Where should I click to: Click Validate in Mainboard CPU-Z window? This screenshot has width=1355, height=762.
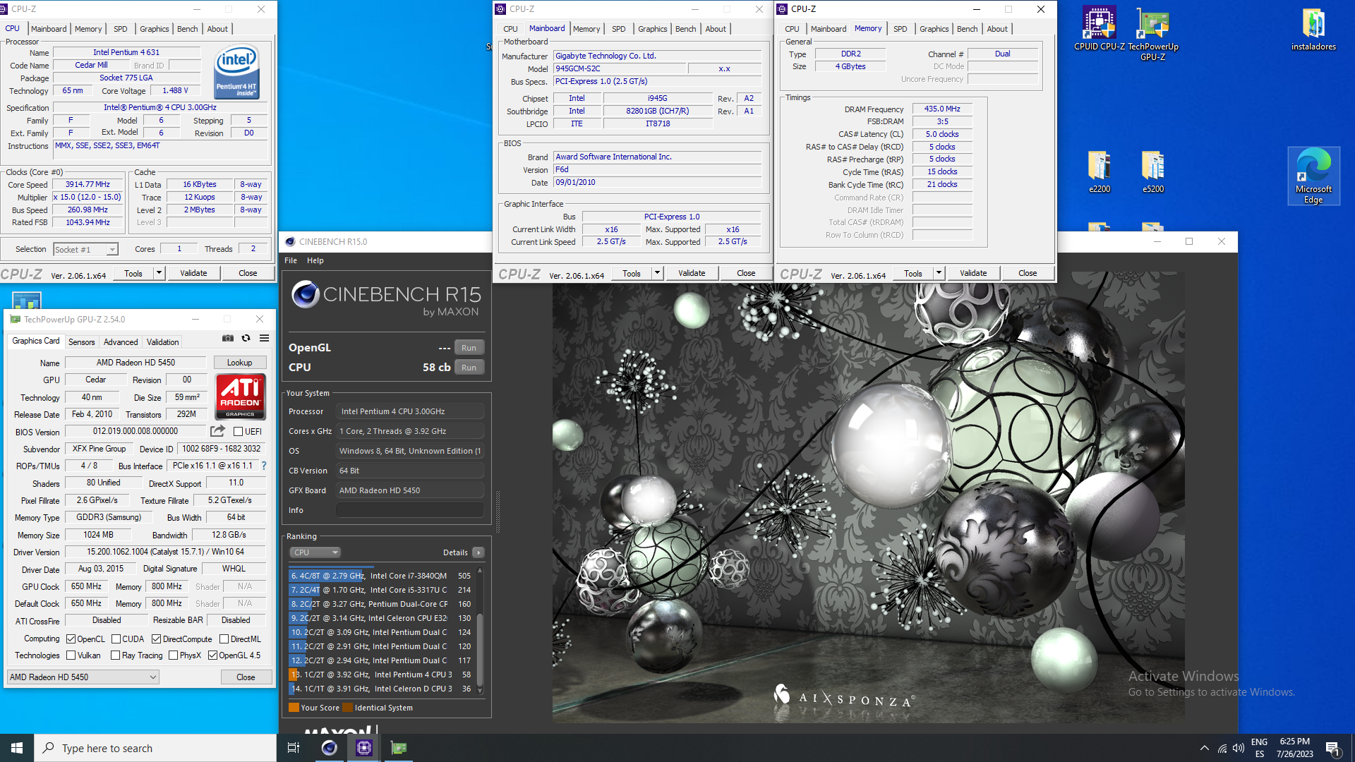pos(692,273)
